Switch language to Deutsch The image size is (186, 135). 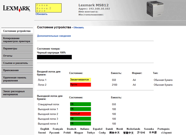click(x=72, y=129)
